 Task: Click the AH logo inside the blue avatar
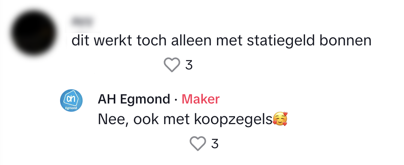pyautogui.click(x=71, y=98)
